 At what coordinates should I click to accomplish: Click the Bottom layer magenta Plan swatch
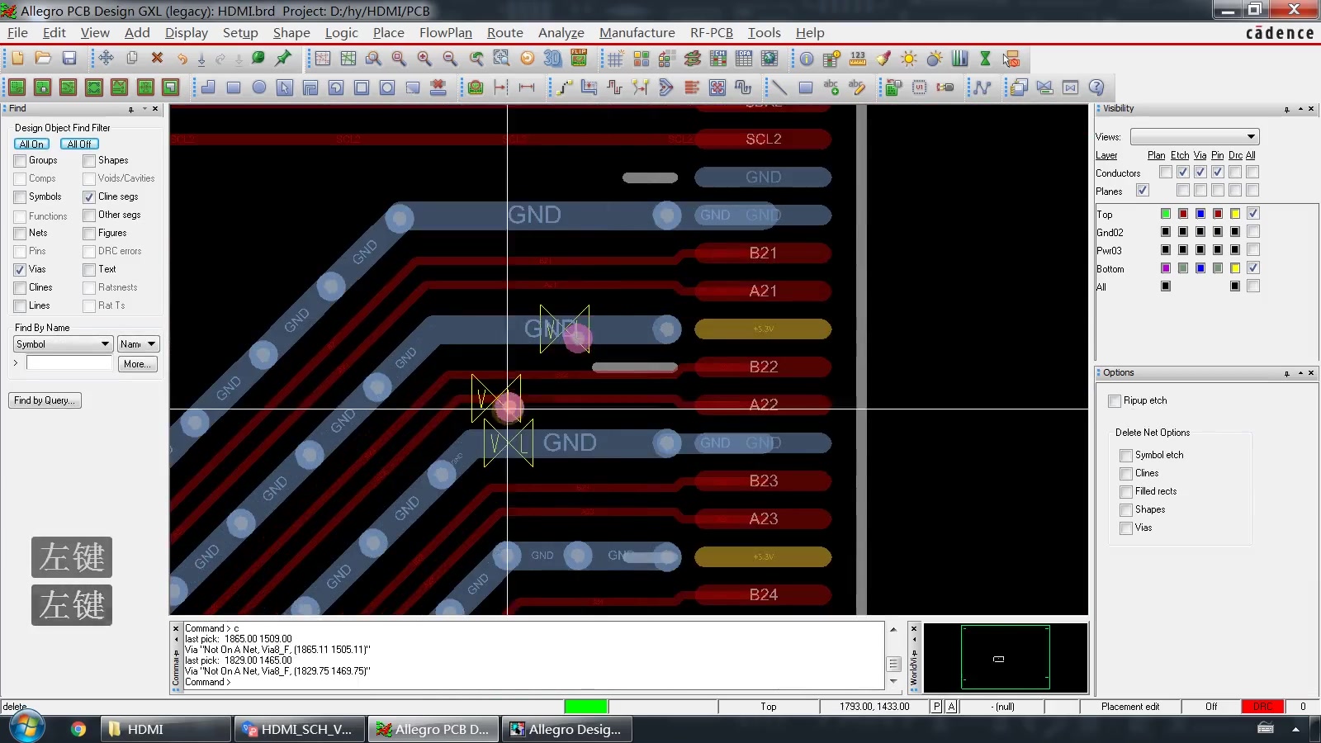point(1166,268)
